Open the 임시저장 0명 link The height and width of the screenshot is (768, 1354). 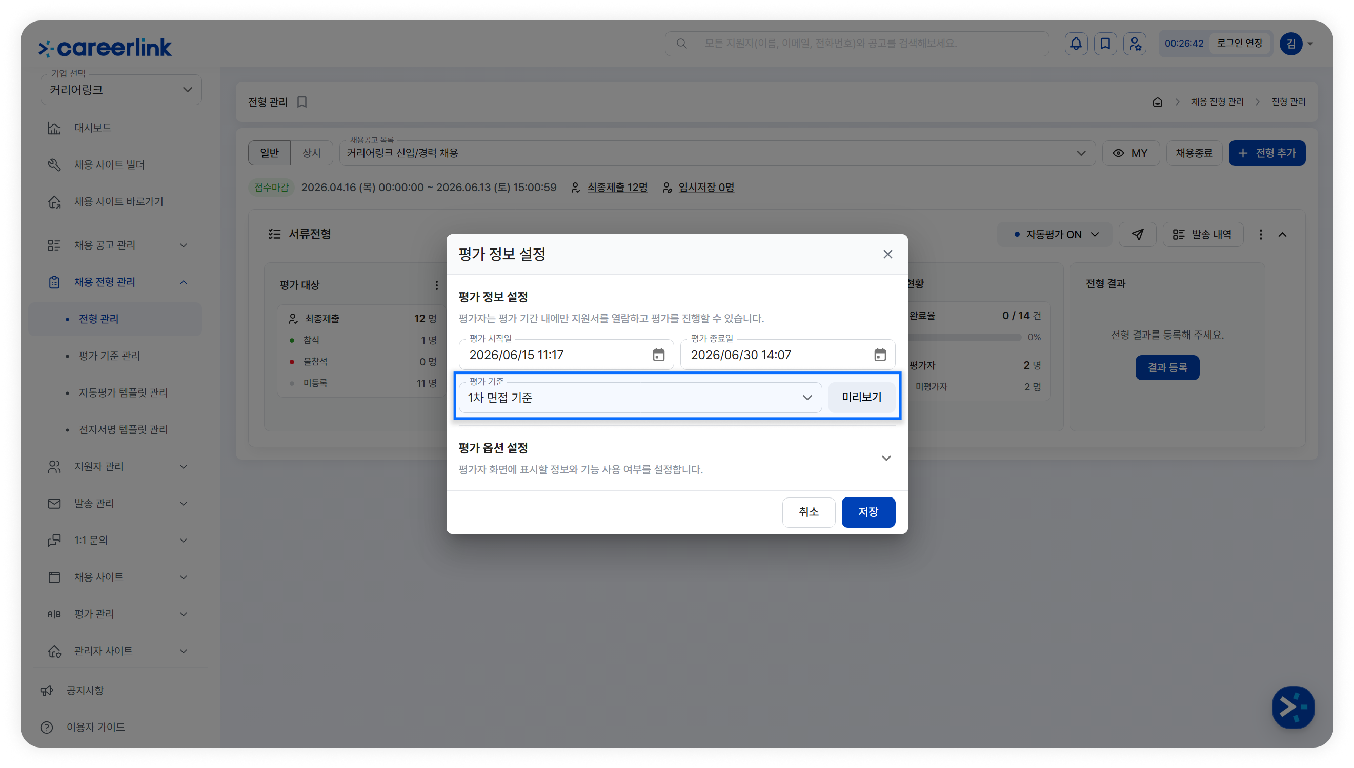(706, 187)
